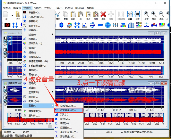Select right channel radio circle in Krokus window
This screenshot has height=139, width=171.
click(x=5, y=56)
